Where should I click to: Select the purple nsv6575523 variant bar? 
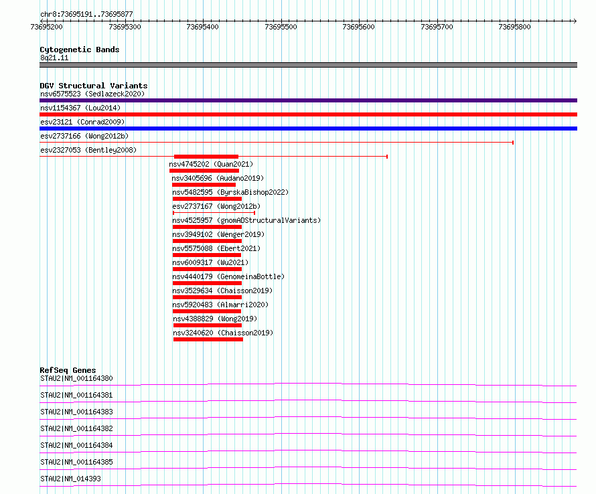[x=308, y=100]
